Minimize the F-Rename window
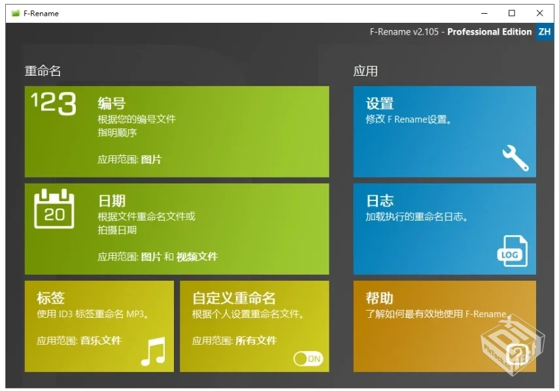 coord(484,13)
